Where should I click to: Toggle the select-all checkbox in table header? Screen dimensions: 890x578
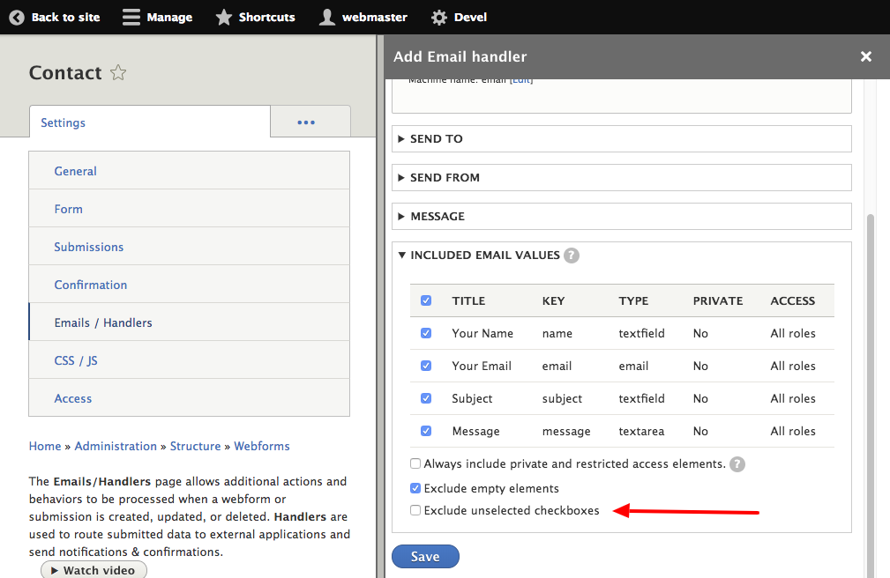click(426, 300)
